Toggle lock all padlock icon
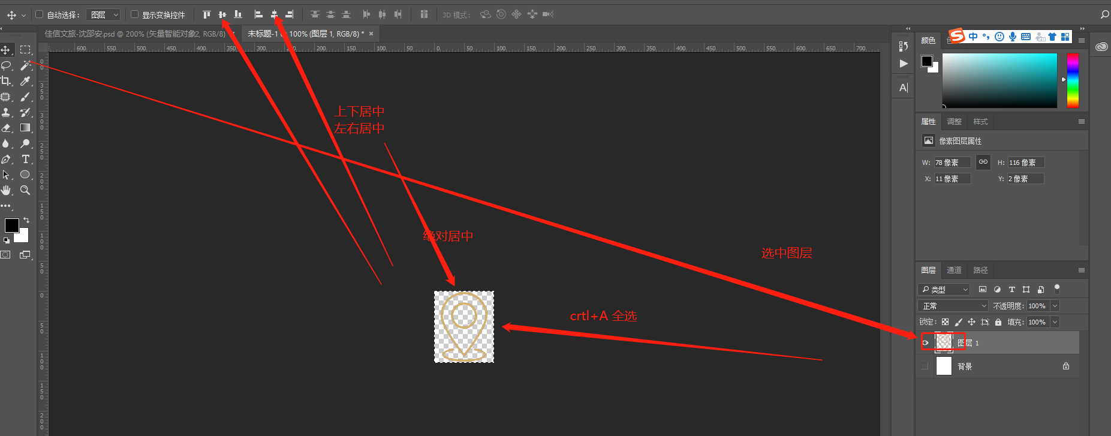 coord(998,322)
